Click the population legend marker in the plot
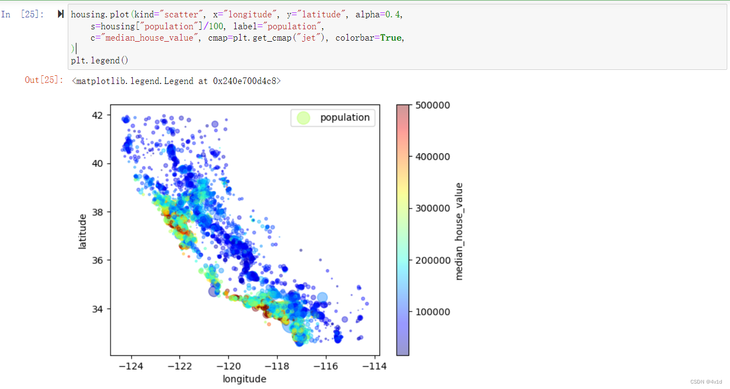 coord(303,118)
